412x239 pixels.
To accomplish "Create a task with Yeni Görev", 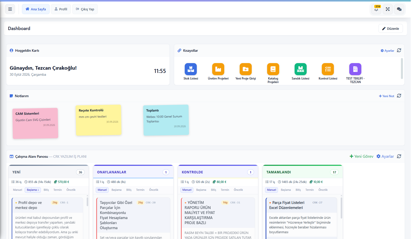I will 362,156.
